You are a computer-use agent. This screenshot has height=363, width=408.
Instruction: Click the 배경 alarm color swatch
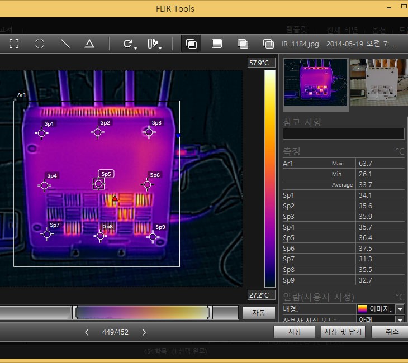(x=362, y=309)
